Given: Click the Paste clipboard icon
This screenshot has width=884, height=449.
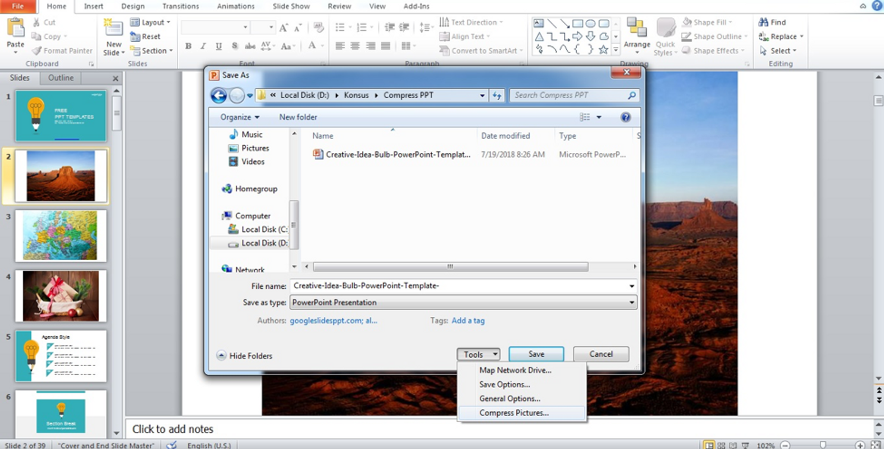Looking at the screenshot, I should [x=16, y=28].
